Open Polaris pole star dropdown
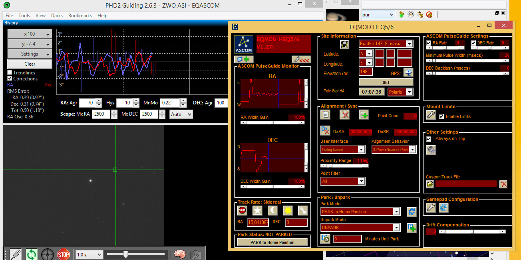521x260 pixels. [400, 92]
